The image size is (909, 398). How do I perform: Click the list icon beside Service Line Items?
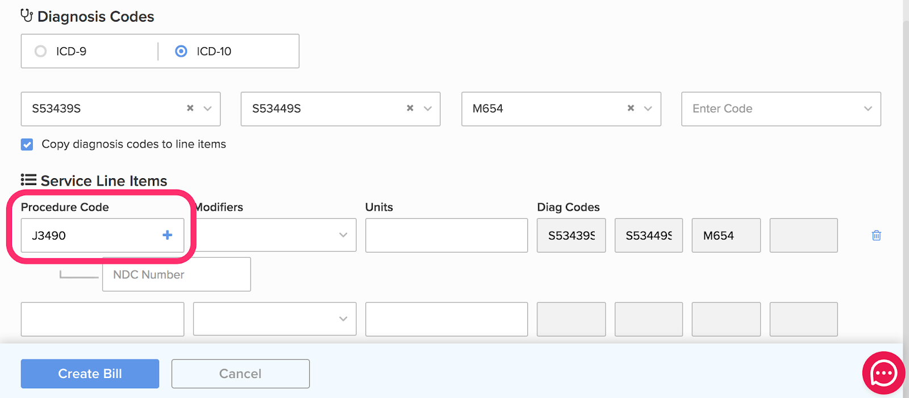click(x=28, y=180)
